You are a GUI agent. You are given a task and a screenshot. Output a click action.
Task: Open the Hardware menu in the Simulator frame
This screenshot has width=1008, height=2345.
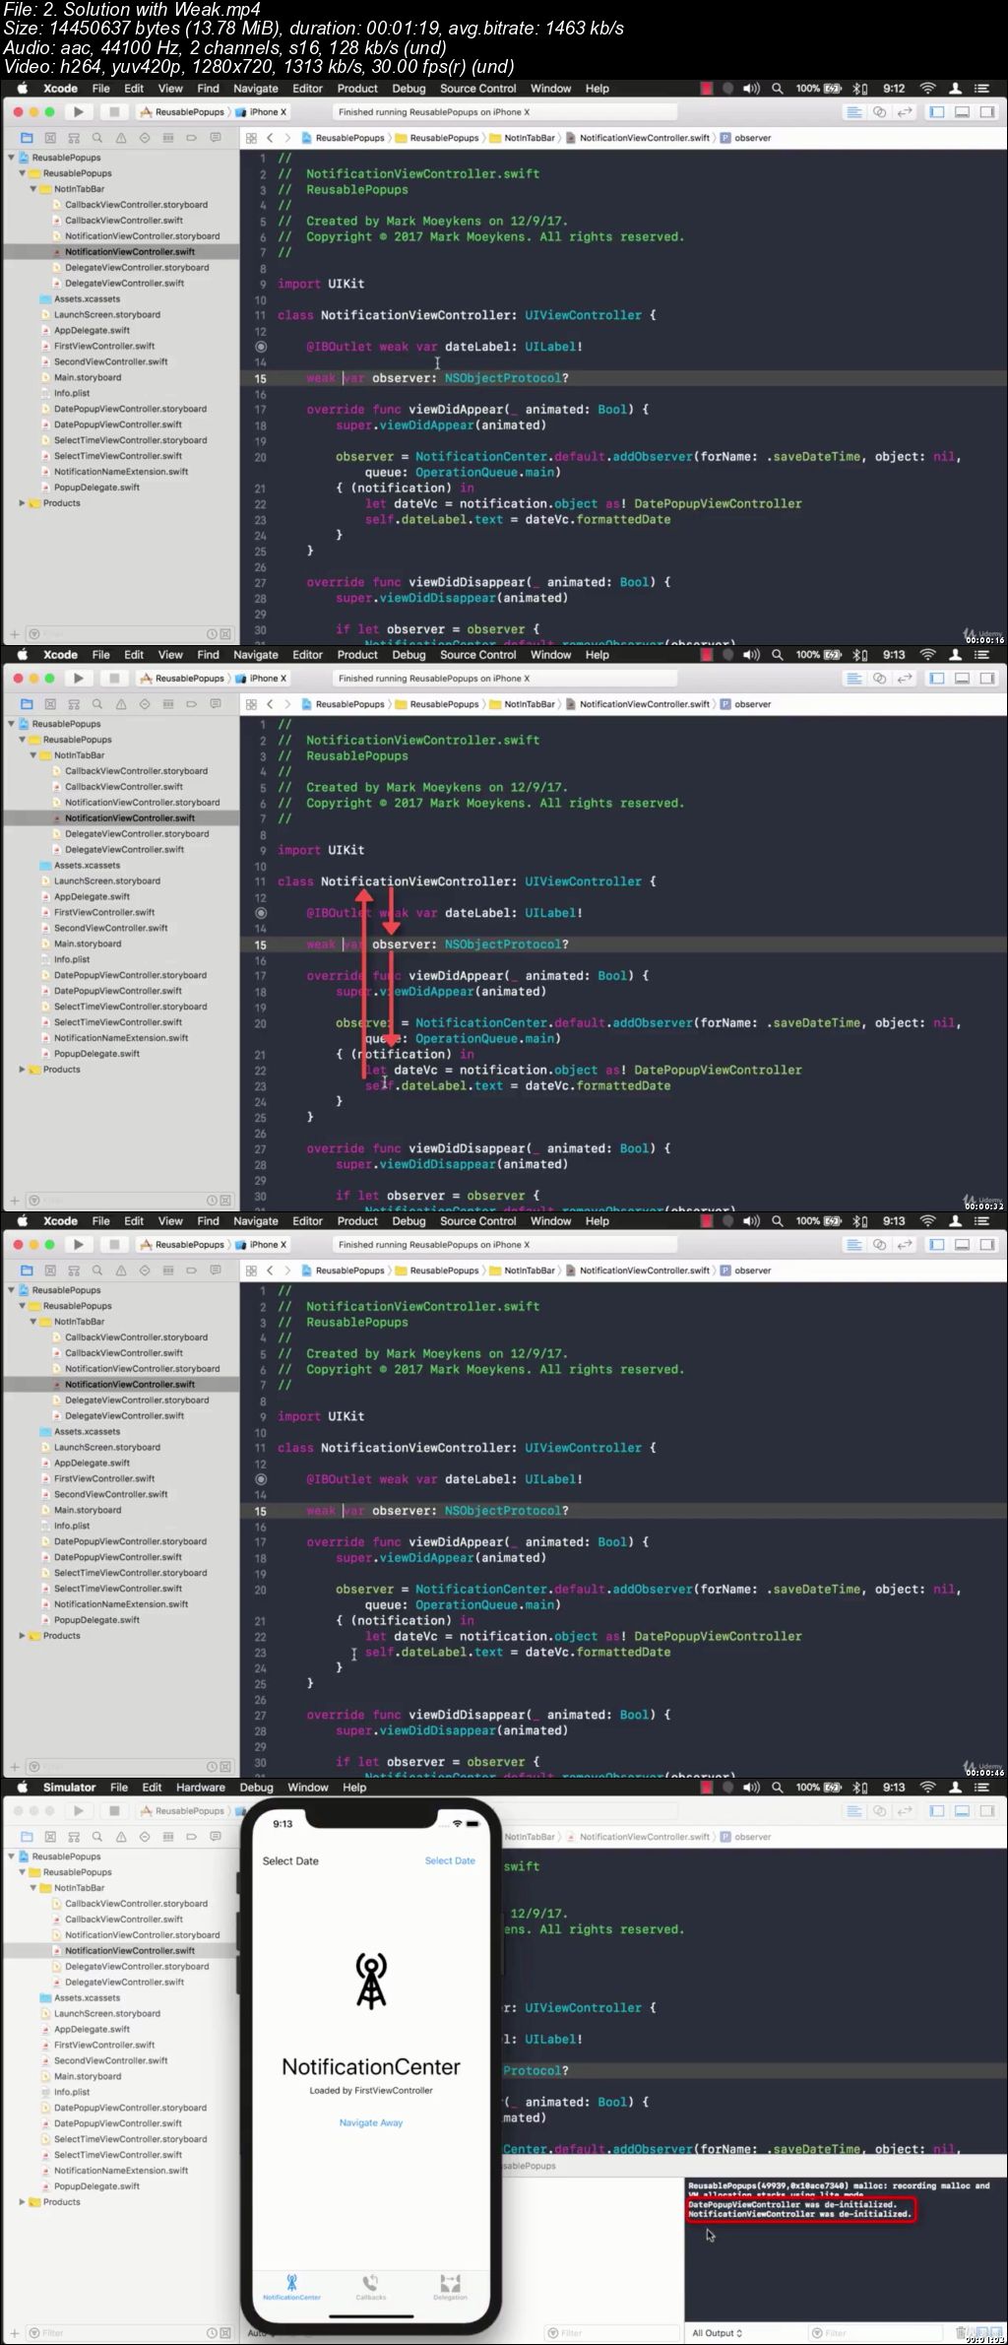(201, 1788)
